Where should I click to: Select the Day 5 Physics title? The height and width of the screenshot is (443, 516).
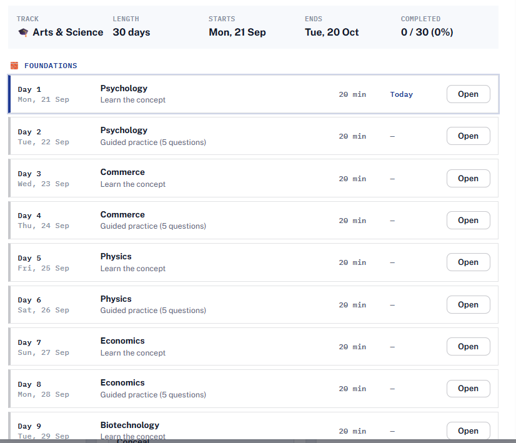[116, 256]
